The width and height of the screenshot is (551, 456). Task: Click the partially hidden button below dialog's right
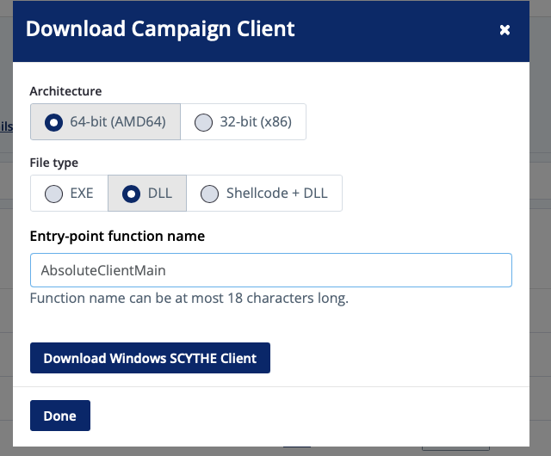pos(455,448)
